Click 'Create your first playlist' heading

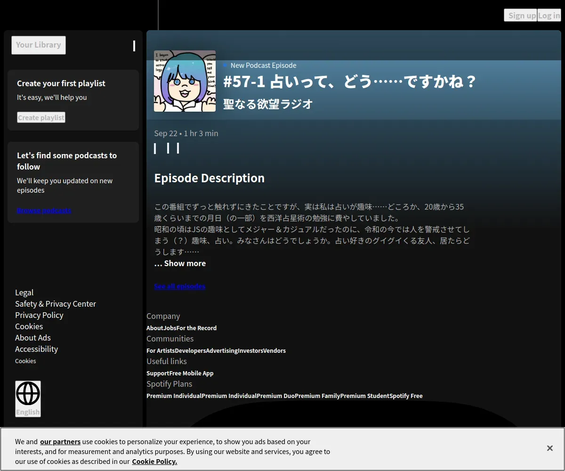pos(61,83)
